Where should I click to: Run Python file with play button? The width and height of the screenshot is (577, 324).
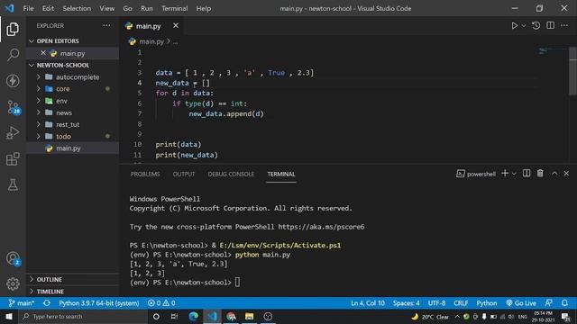(514, 26)
